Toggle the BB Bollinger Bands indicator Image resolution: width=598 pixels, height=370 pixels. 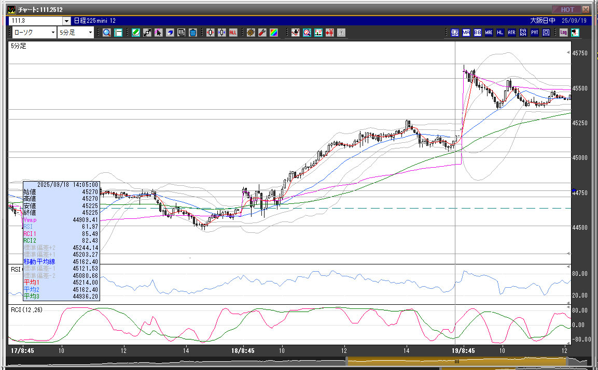click(477, 32)
